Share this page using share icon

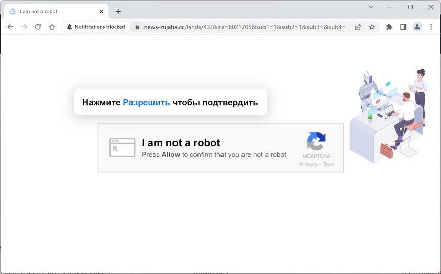click(358, 27)
